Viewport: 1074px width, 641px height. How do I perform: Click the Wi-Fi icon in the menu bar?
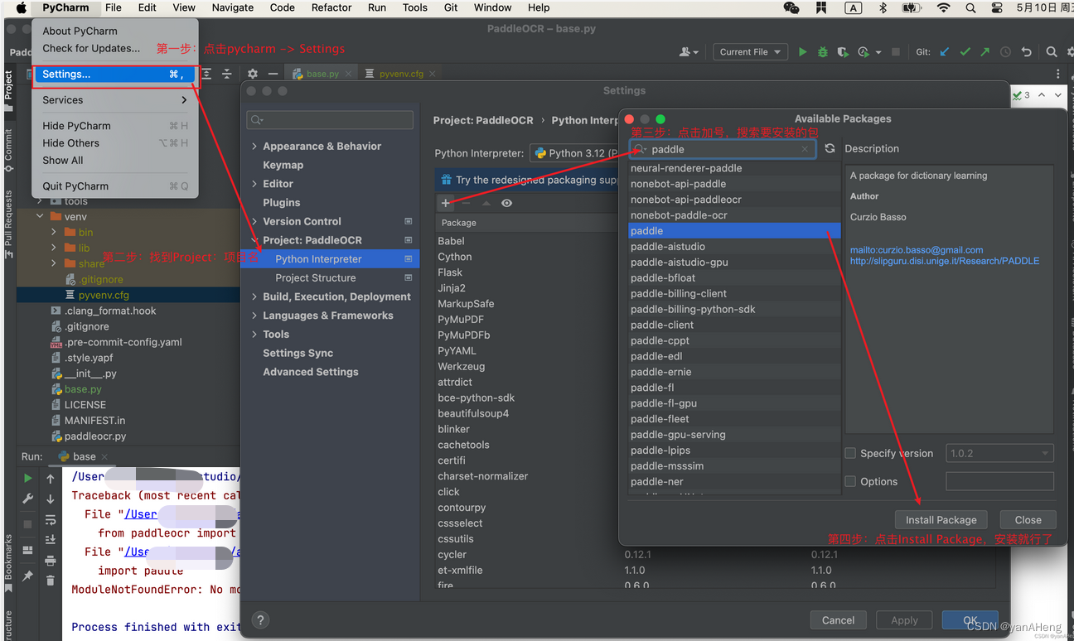coord(943,7)
